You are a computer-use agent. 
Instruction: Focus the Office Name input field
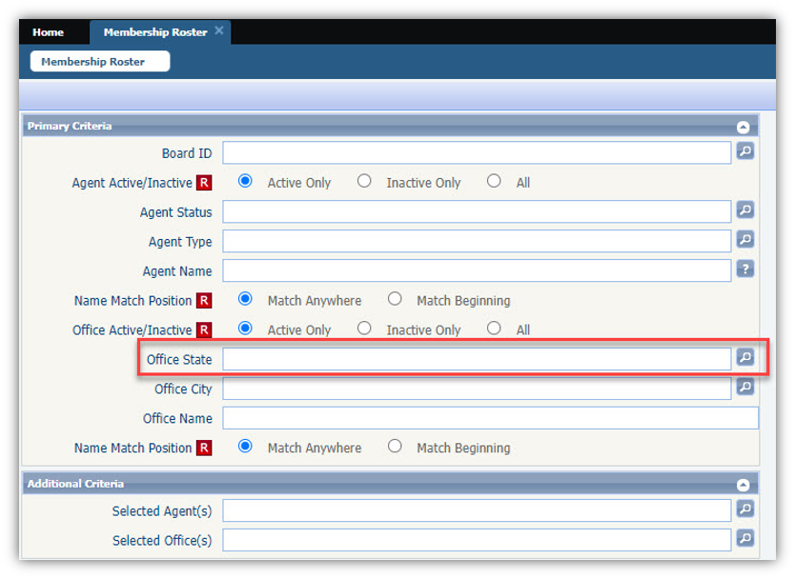[x=490, y=418]
